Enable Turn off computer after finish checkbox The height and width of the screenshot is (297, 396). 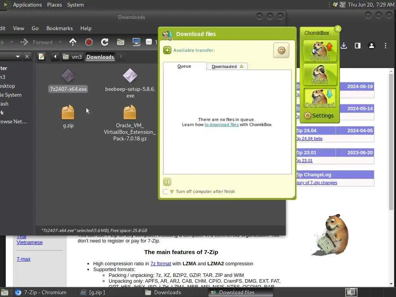166,192
